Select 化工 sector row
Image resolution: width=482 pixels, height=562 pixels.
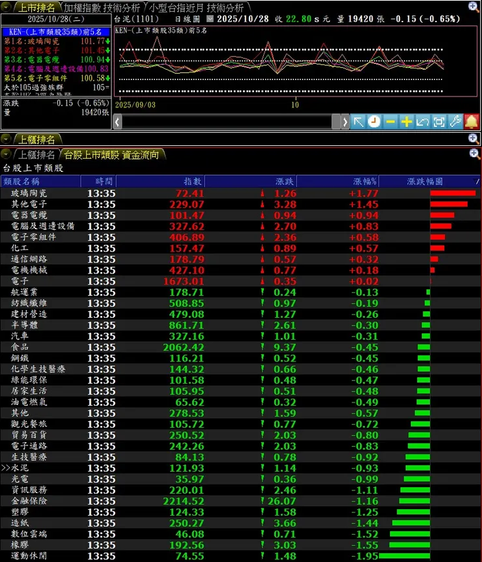(x=240, y=248)
